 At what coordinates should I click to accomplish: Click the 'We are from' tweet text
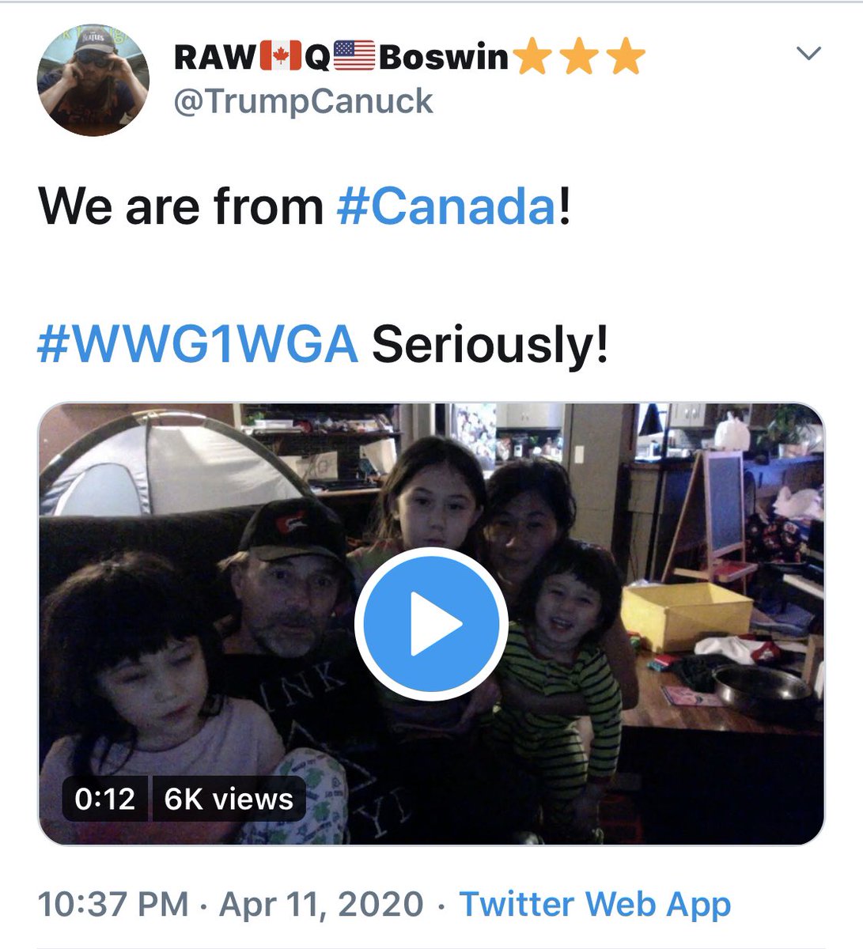coord(181,206)
